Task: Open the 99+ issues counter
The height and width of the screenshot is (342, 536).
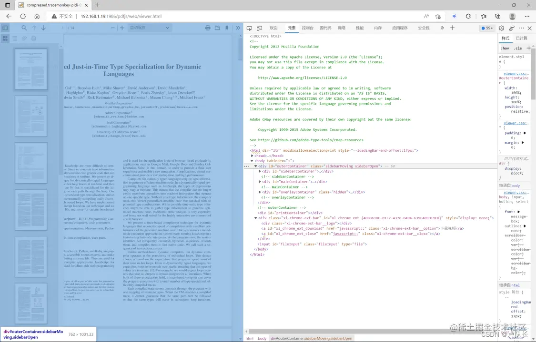Action: click(x=487, y=28)
